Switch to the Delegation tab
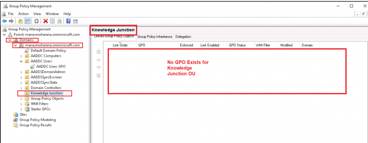 tap(183, 36)
